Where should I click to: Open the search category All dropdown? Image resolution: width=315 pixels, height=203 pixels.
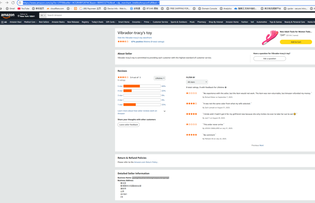(43, 15)
